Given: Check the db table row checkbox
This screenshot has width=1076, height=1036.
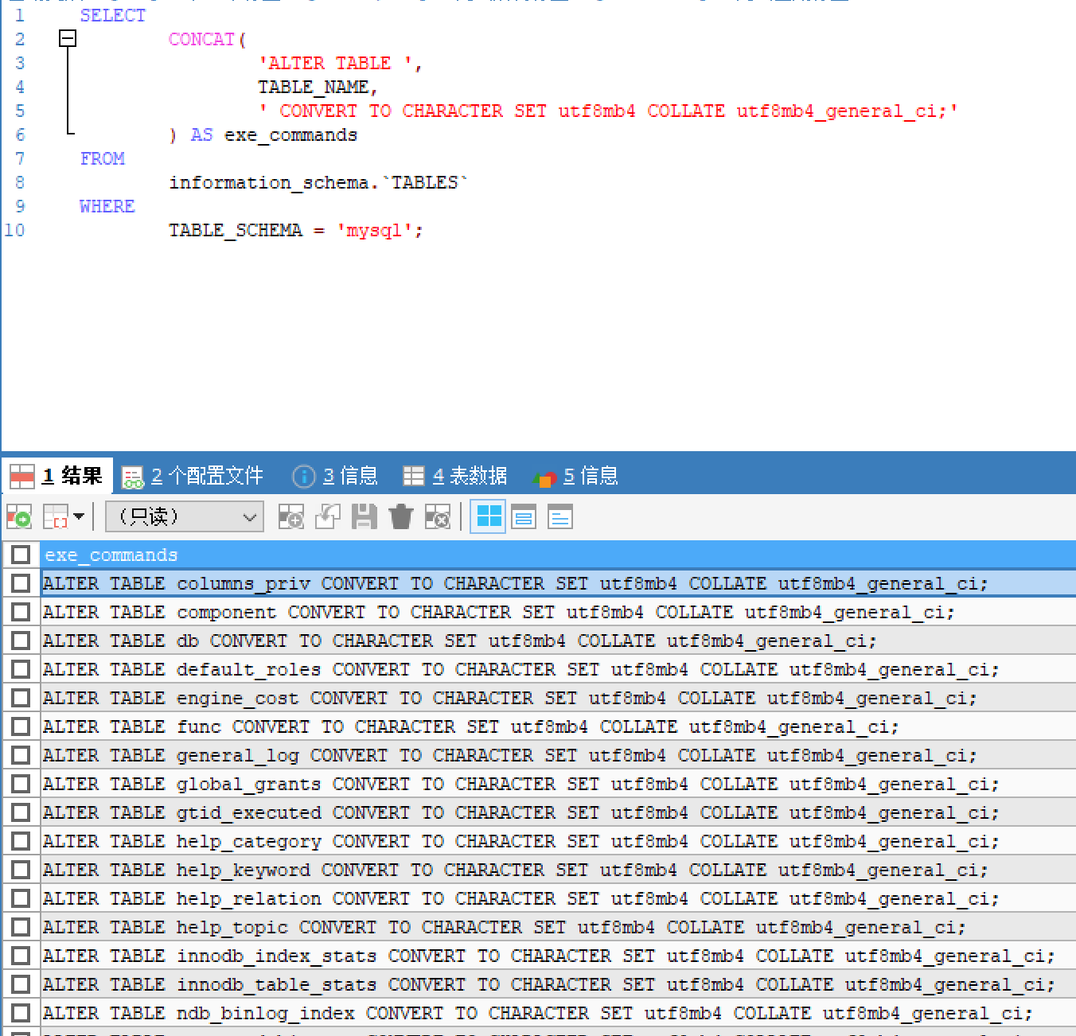Looking at the screenshot, I should [x=21, y=641].
